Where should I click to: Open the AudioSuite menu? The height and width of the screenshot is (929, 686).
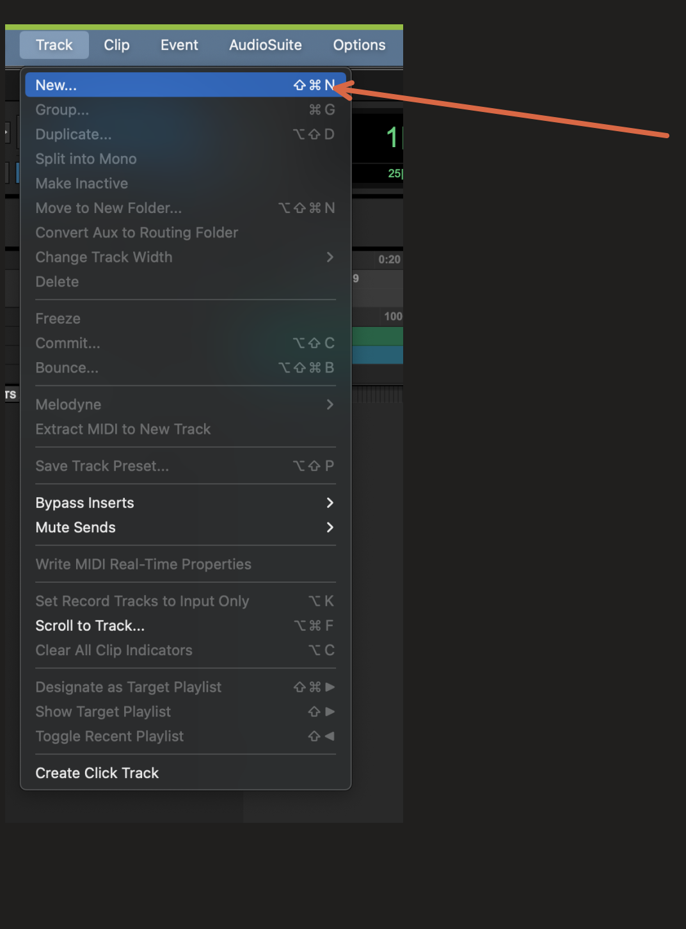tap(265, 45)
